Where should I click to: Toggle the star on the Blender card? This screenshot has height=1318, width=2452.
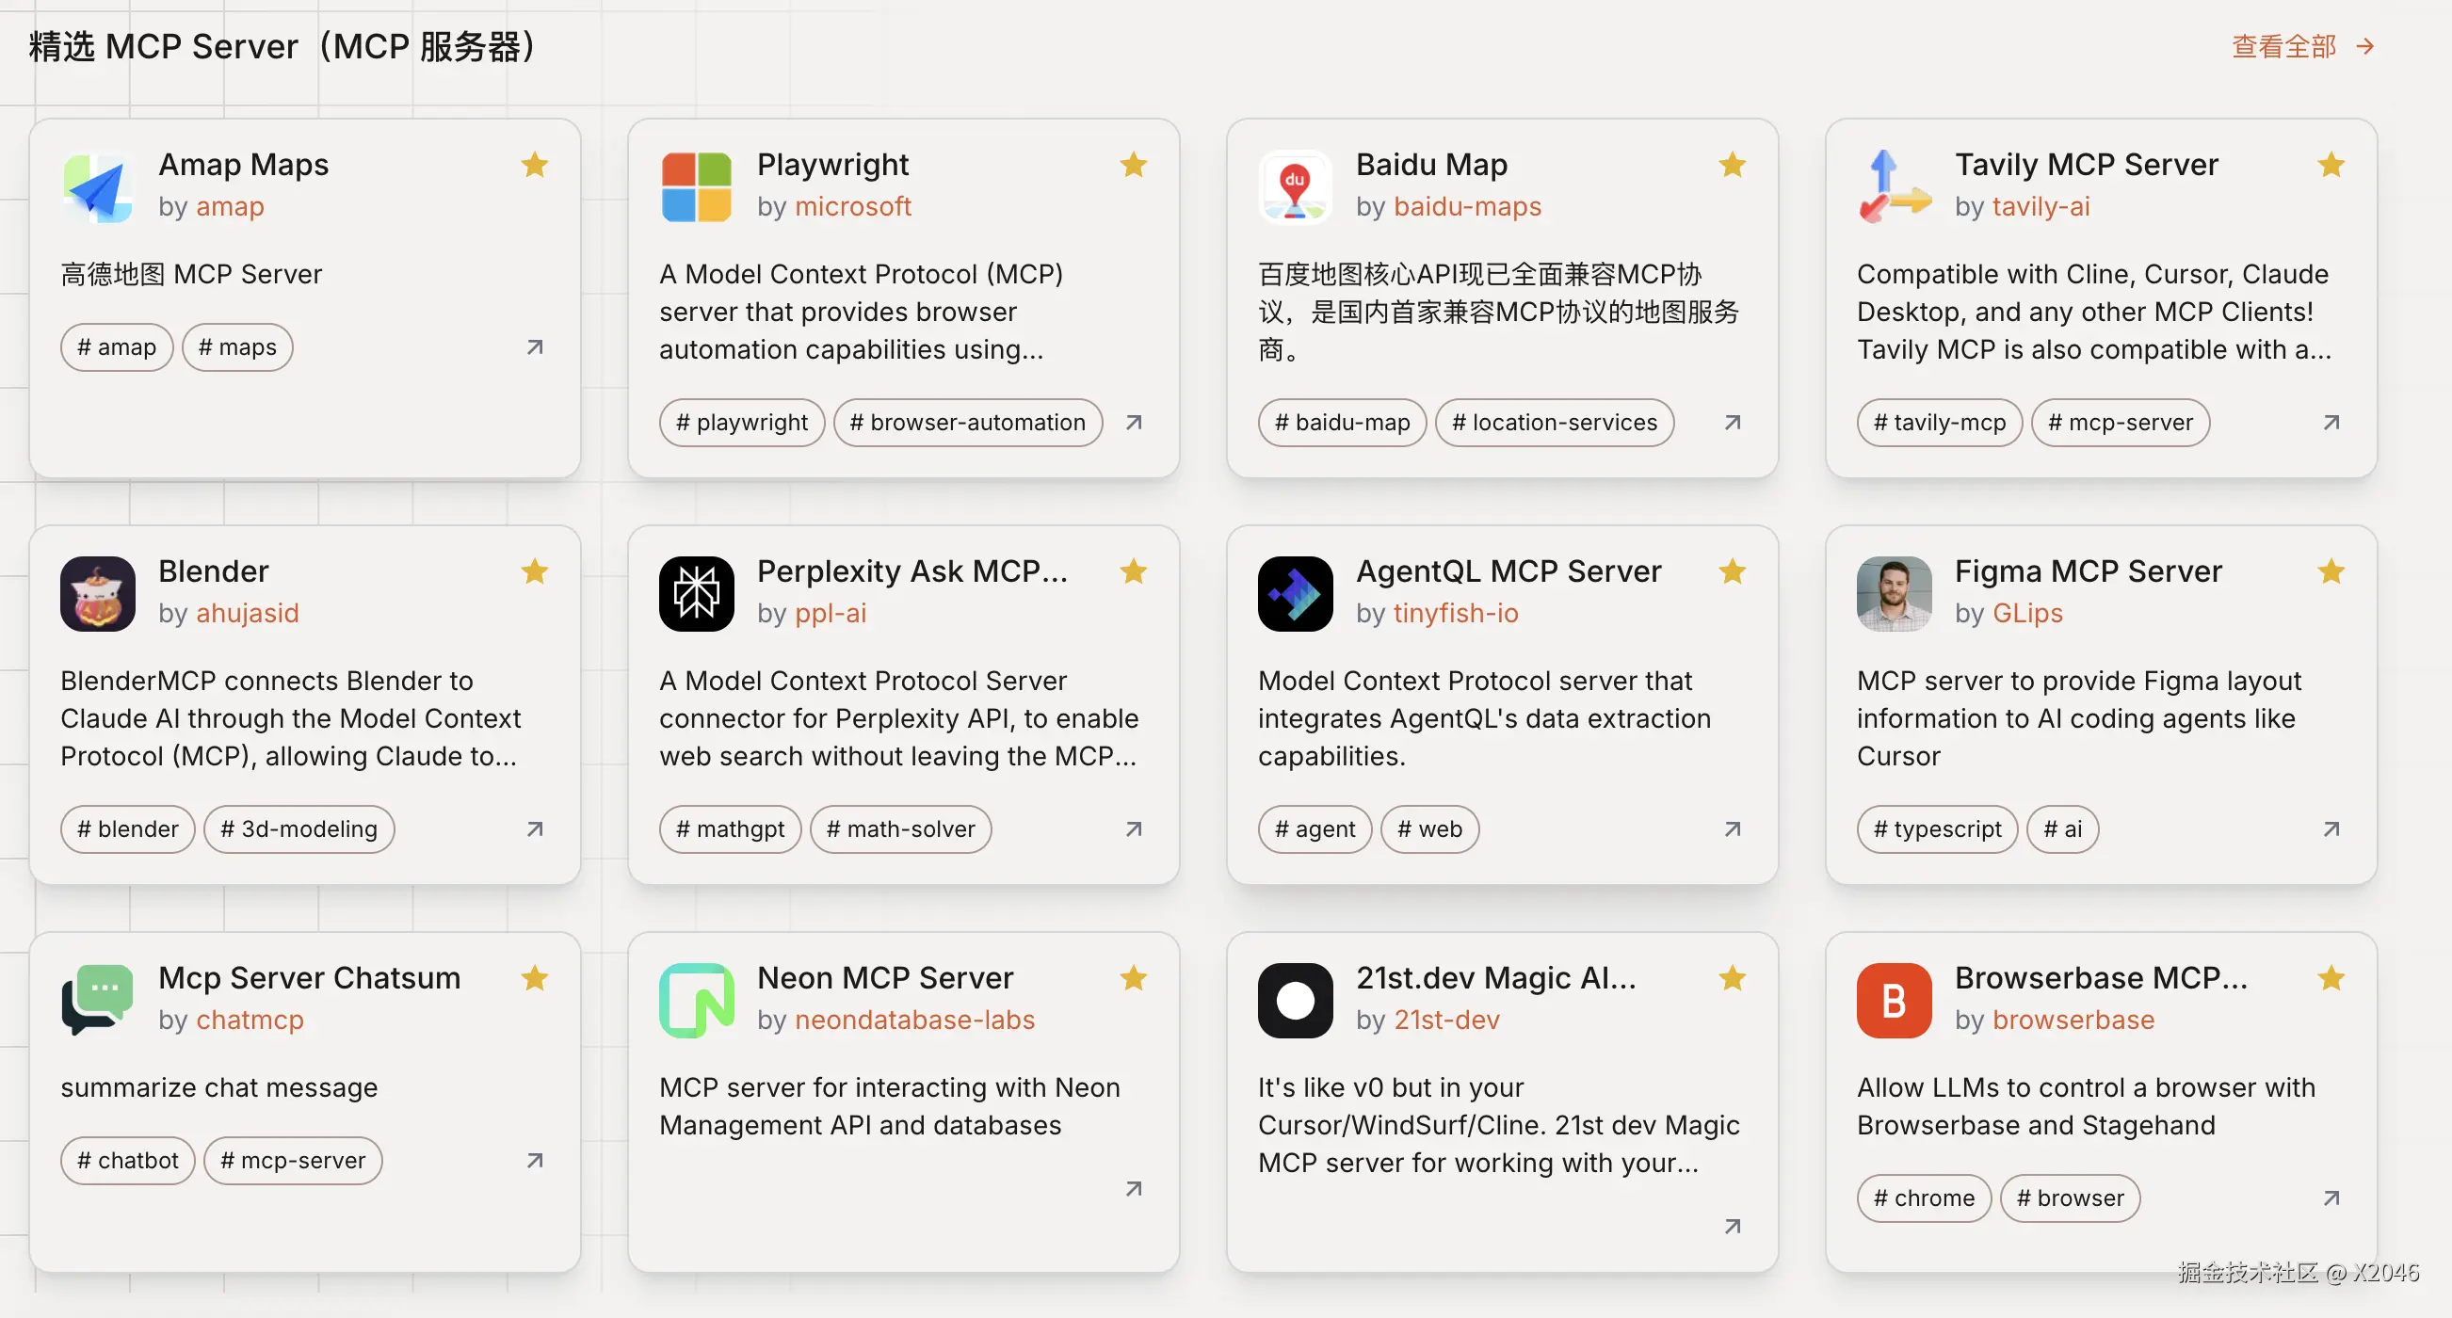535,571
